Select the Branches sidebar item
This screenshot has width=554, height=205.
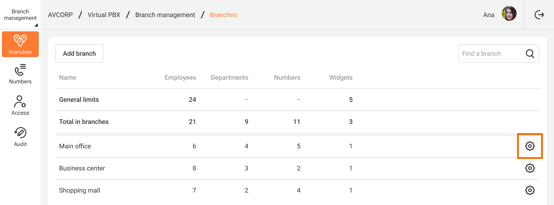[20, 44]
